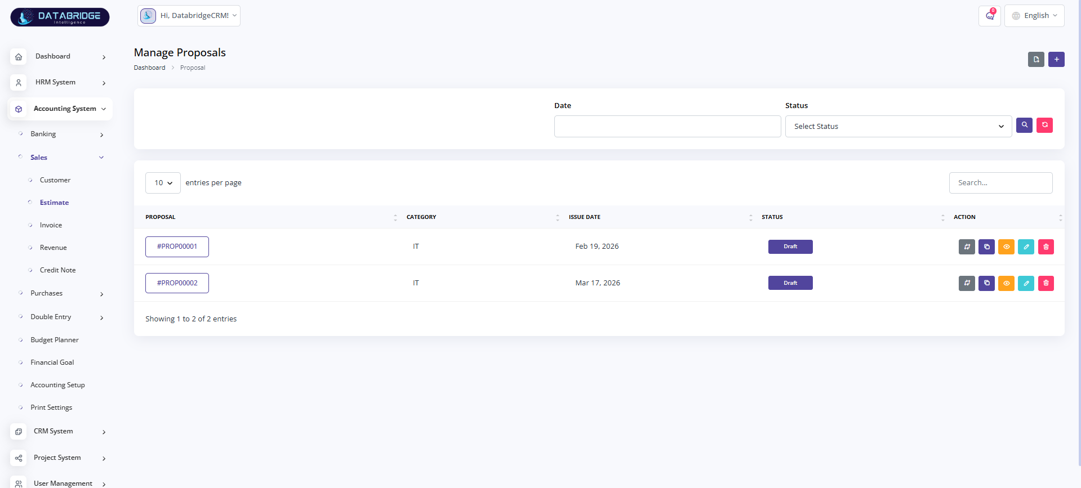This screenshot has width=1081, height=488.
Task: Open Financial Goal menu item
Action: click(52, 362)
